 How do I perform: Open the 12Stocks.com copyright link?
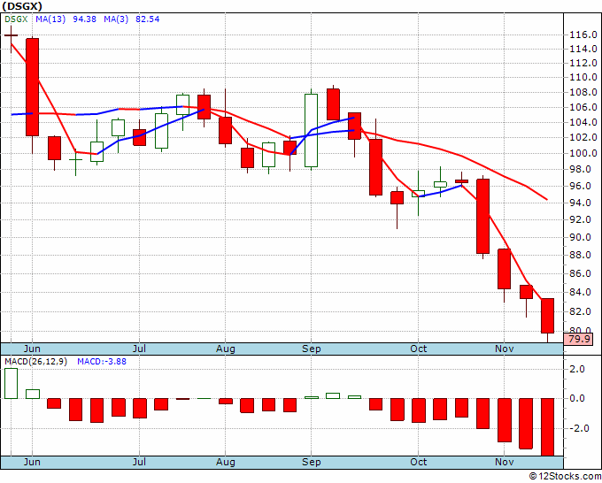point(565,477)
